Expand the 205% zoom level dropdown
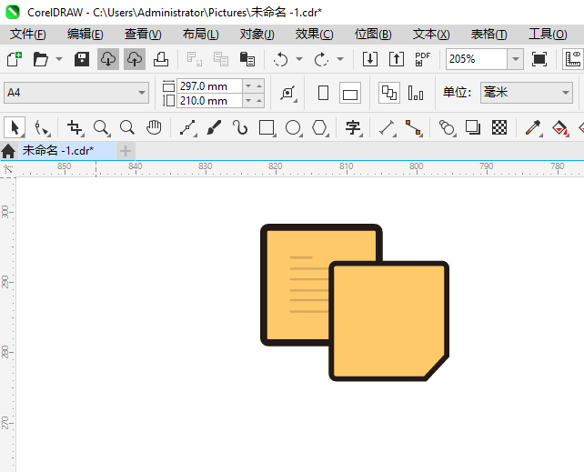This screenshot has height=472, width=584. click(516, 59)
